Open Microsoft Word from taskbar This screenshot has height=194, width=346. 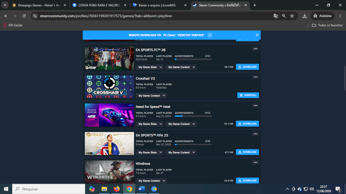pos(141,189)
